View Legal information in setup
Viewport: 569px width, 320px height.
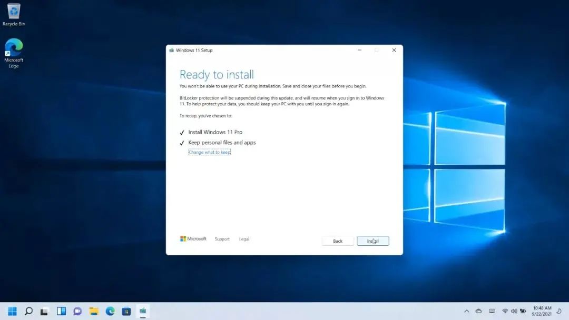click(x=244, y=238)
